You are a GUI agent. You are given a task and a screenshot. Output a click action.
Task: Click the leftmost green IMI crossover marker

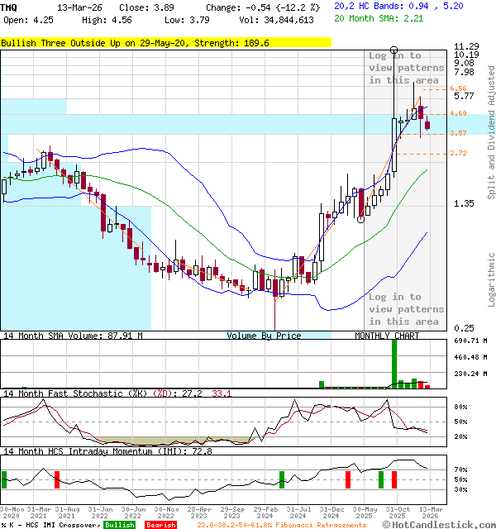click(x=4, y=479)
